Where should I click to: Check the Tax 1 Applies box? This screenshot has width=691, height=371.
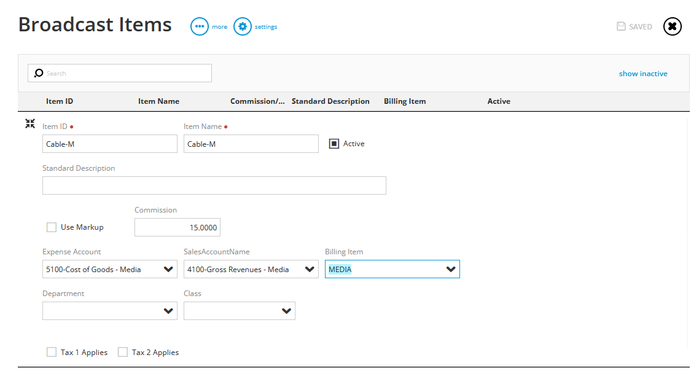pos(52,352)
